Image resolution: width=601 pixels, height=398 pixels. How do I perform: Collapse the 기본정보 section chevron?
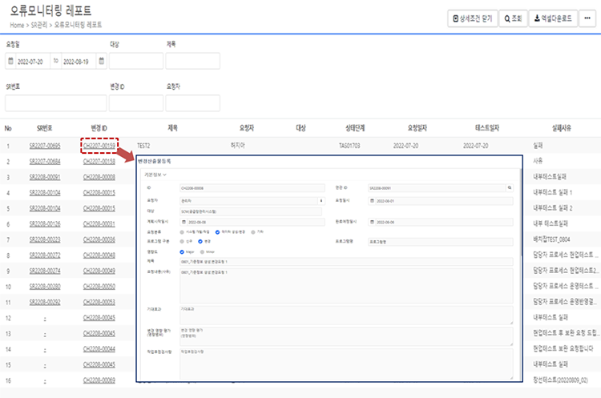[165, 174]
